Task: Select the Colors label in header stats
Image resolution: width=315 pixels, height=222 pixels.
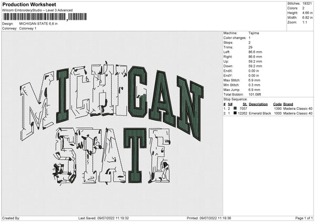Action: point(292,8)
